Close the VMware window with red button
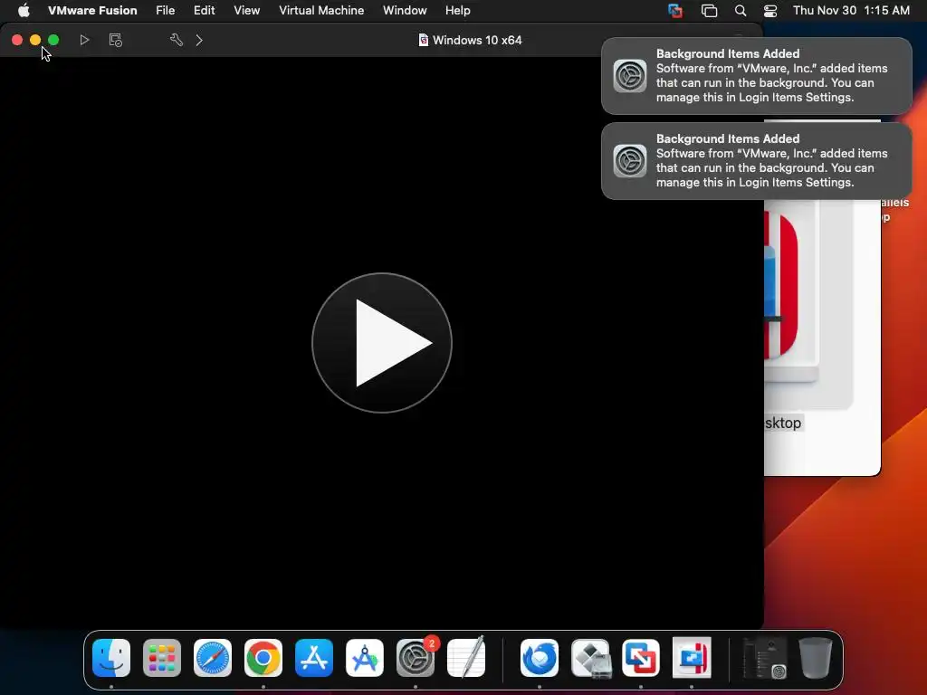The height and width of the screenshot is (695, 927). click(x=17, y=40)
